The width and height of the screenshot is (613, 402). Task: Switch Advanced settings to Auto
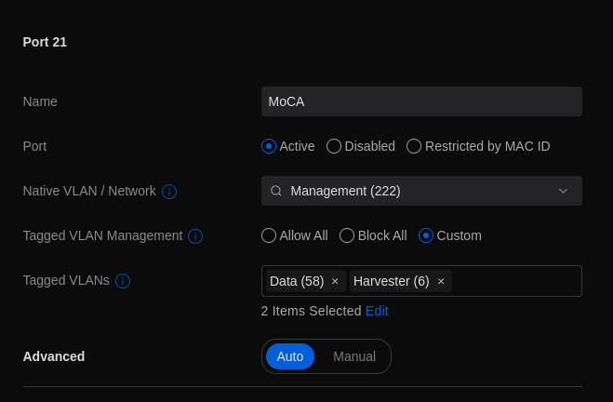290,356
